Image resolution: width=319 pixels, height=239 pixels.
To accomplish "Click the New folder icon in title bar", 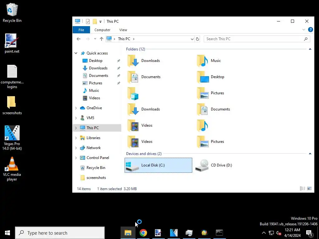I will (x=95, y=21).
